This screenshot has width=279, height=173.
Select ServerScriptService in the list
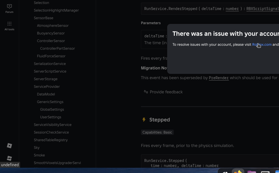tap(50, 72)
